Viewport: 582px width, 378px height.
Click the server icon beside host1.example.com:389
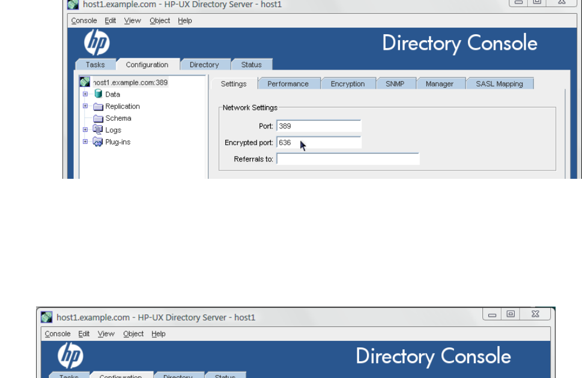tap(85, 82)
